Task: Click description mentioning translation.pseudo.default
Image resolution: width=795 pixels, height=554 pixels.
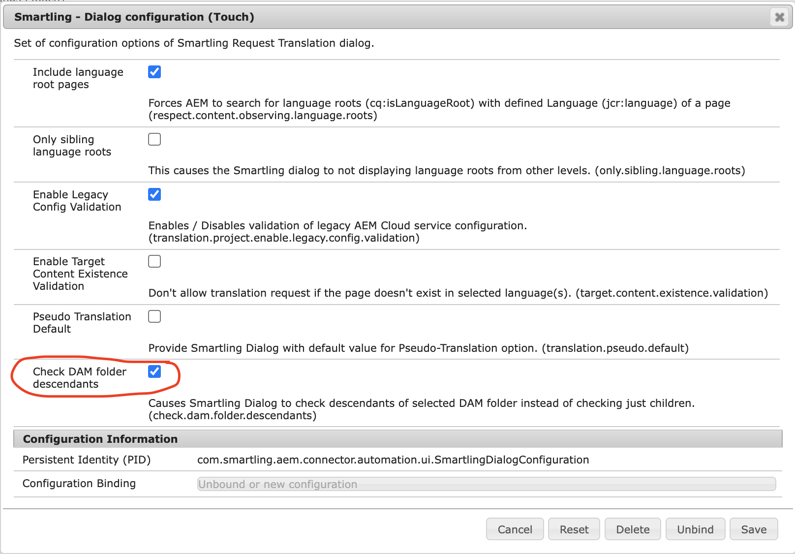Action: [419, 348]
